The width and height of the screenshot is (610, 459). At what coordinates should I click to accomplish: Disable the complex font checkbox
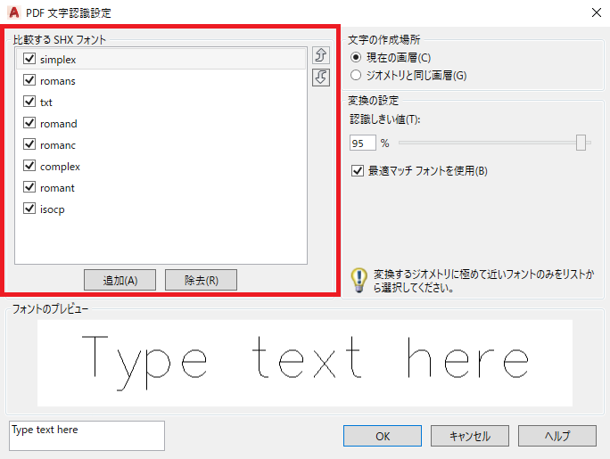pos(29,166)
